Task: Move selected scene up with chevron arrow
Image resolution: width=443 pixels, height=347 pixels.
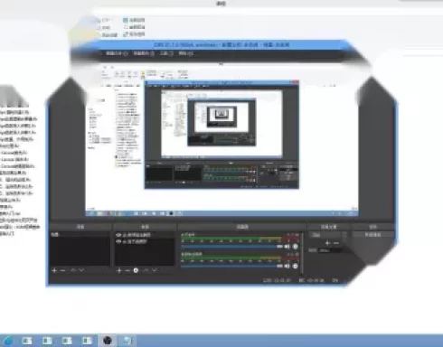Action: click(73, 270)
